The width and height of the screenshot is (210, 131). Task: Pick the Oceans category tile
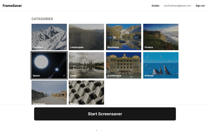pos(161,37)
